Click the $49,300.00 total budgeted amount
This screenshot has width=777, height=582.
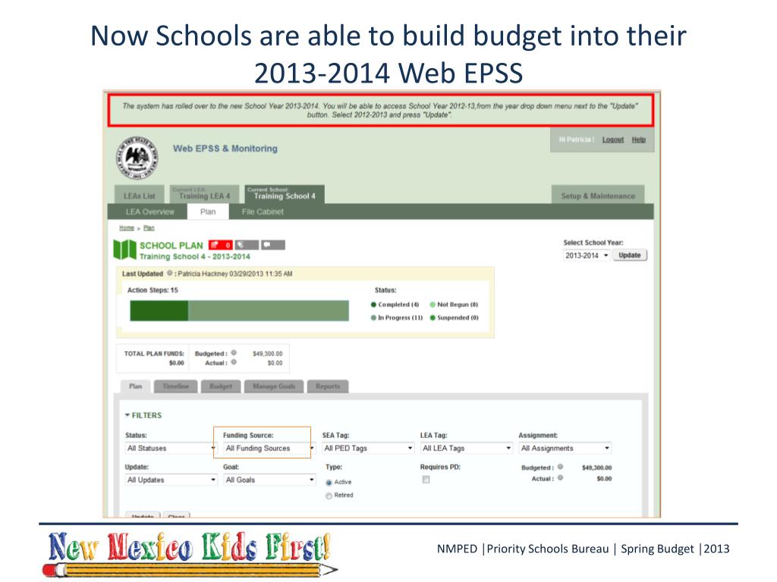pyautogui.click(x=268, y=353)
